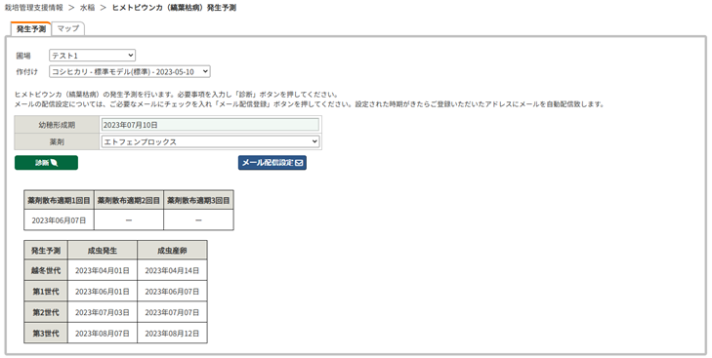Click 2023年08月07日 cell
712x358 pixels.
click(x=103, y=333)
